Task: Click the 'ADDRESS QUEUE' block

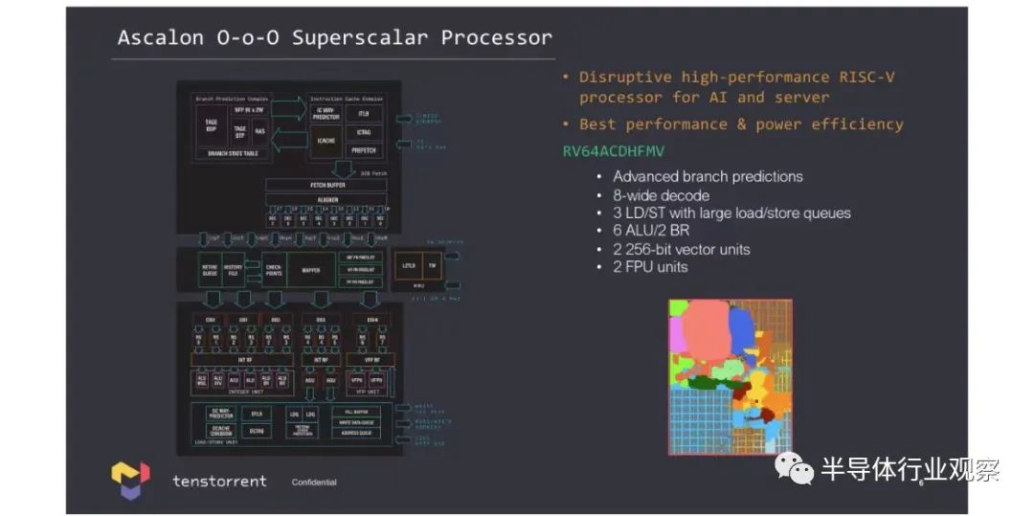Action: click(x=357, y=433)
